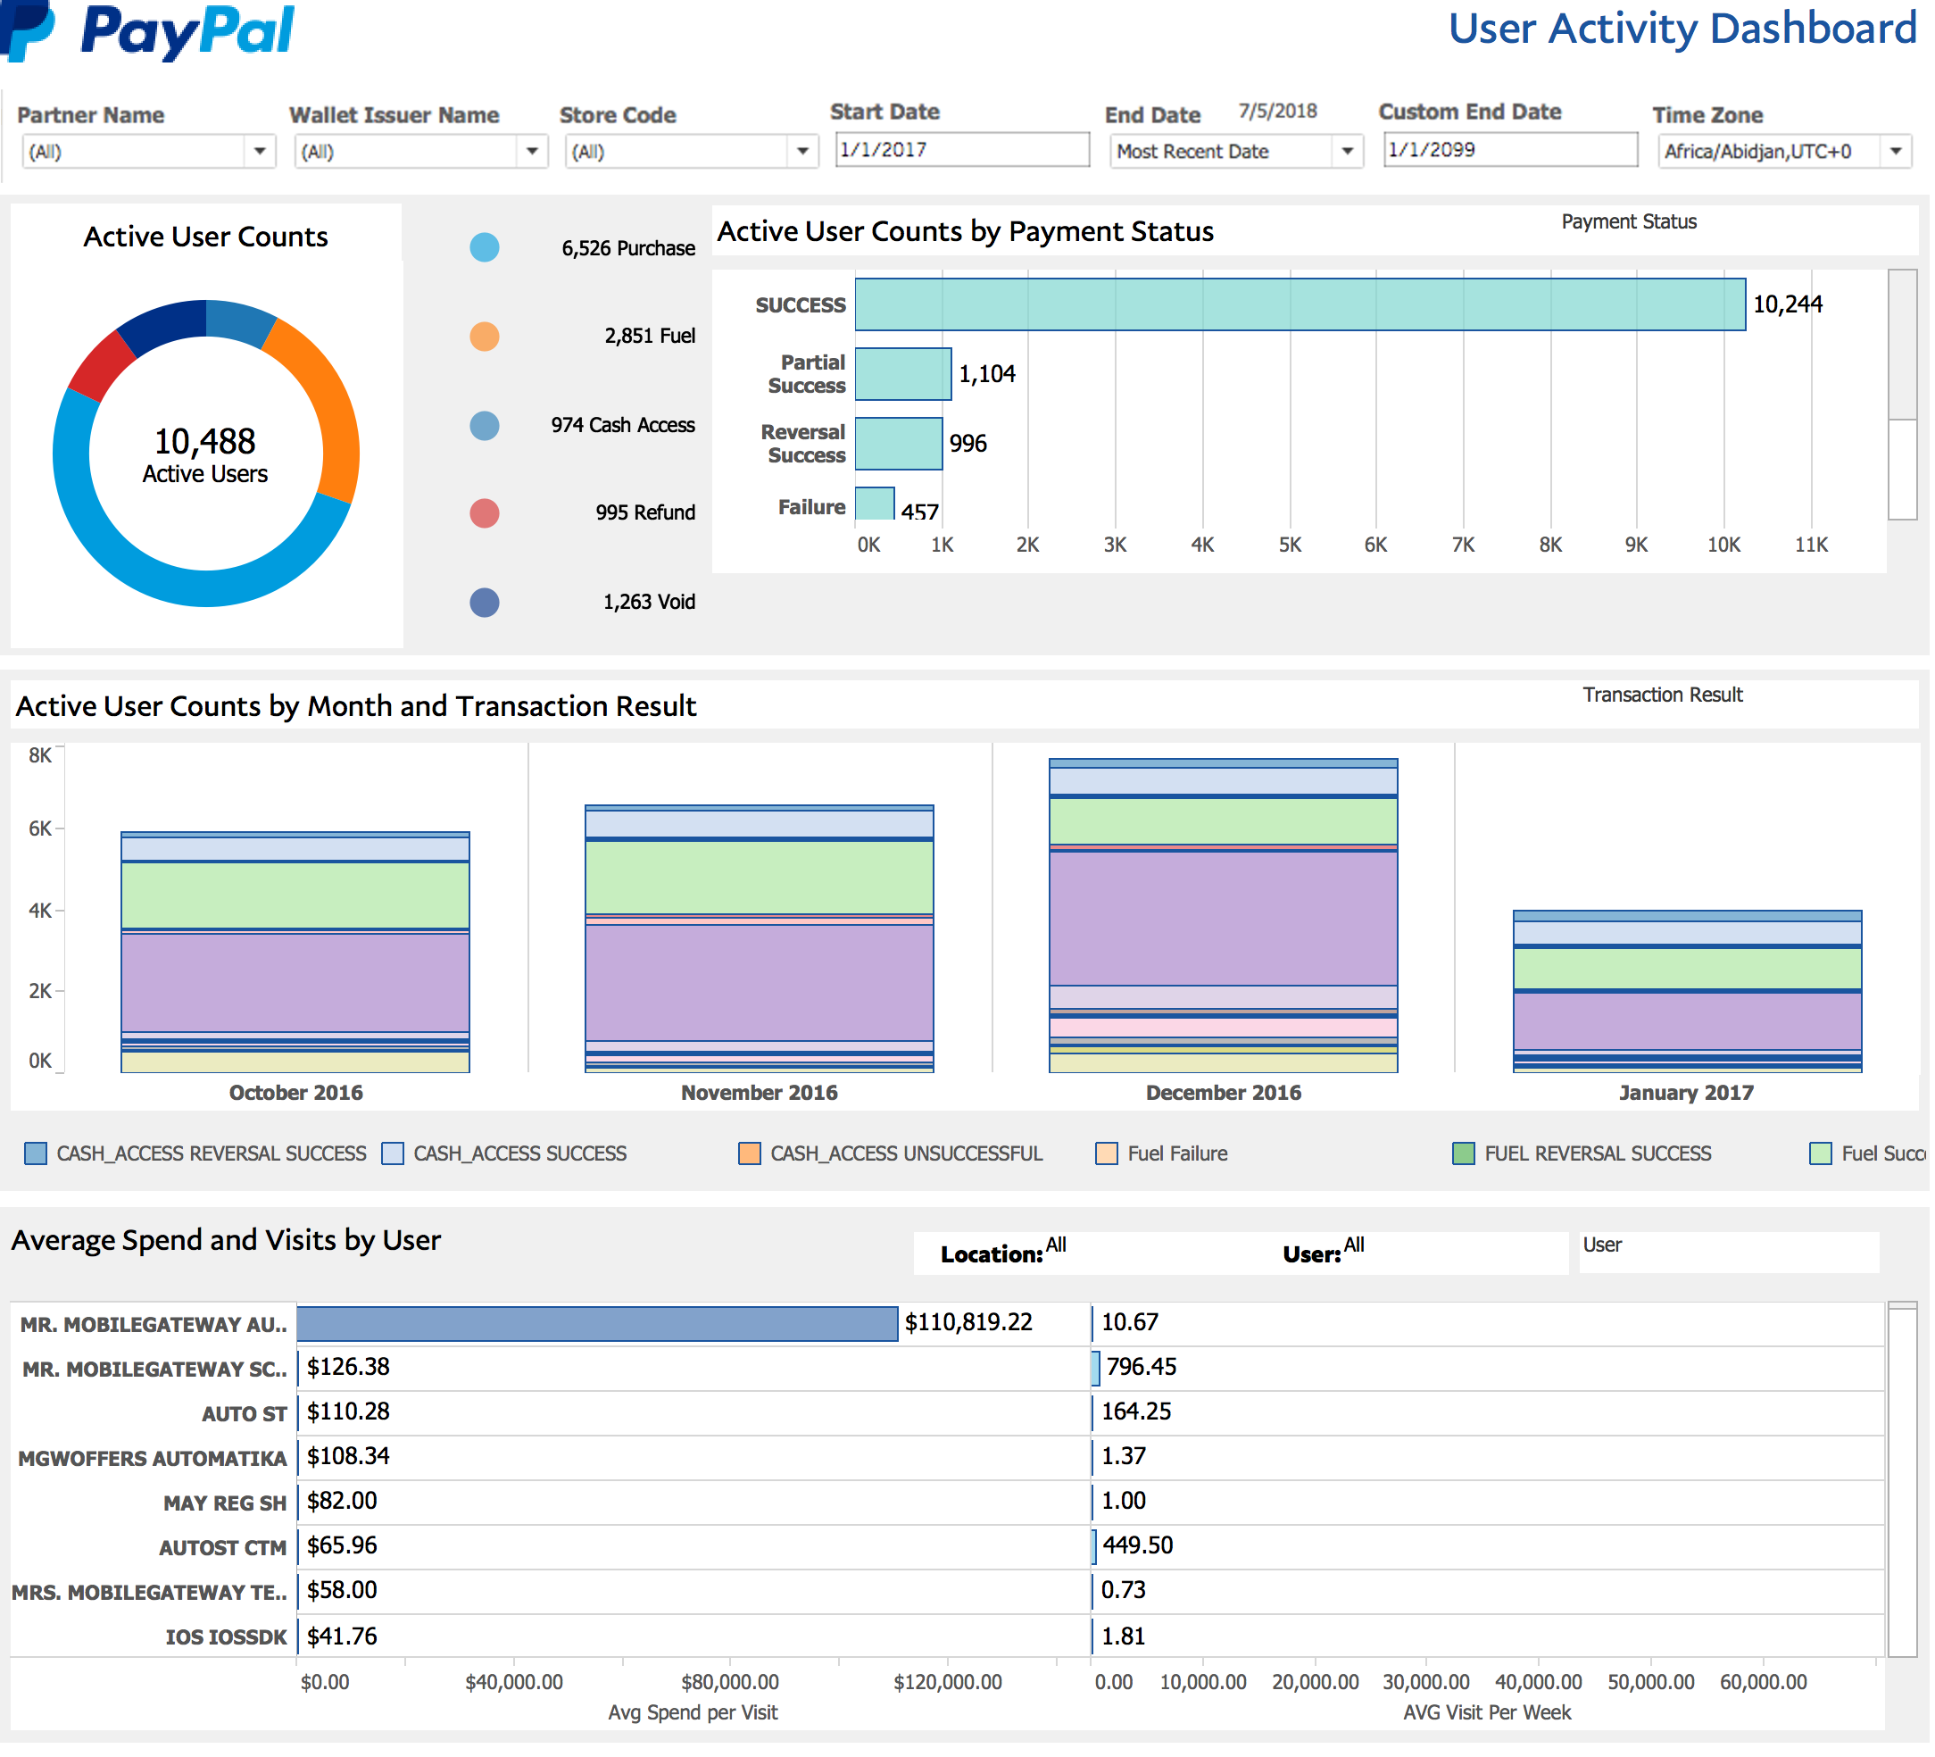Click FUEL REVERSAL SUCCESS legend swatch
The image size is (1935, 1757).
[1465, 1155]
